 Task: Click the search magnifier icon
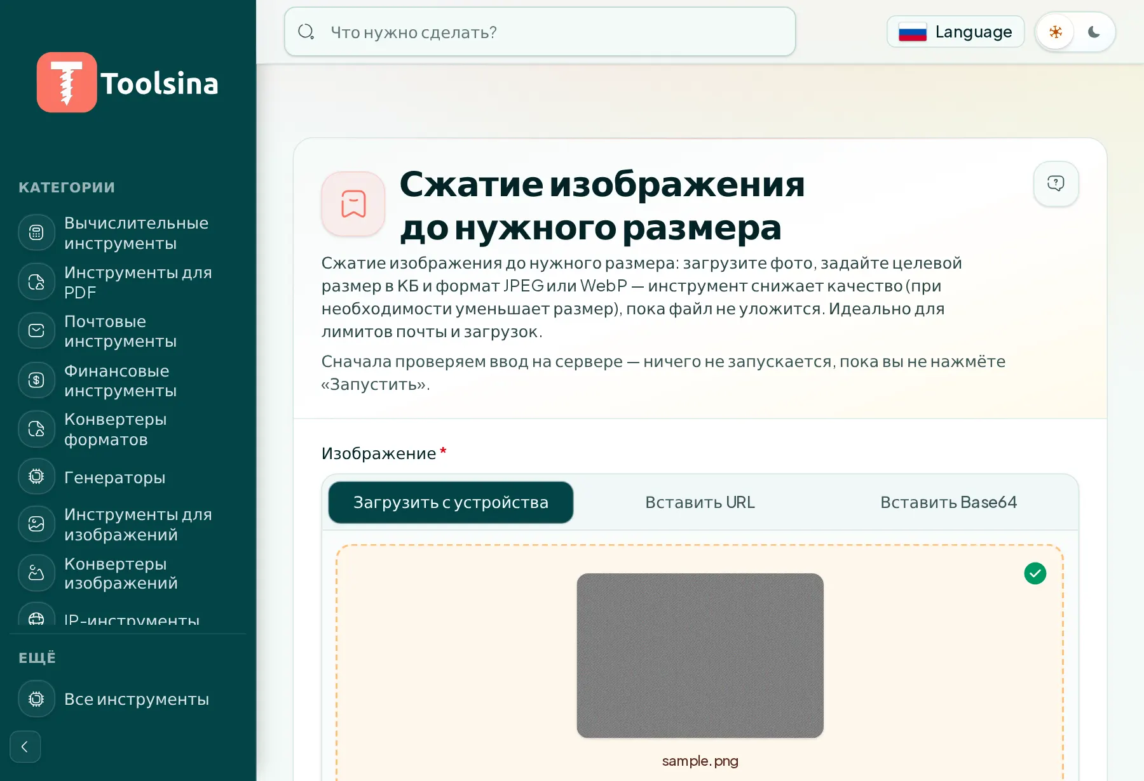coord(306,32)
